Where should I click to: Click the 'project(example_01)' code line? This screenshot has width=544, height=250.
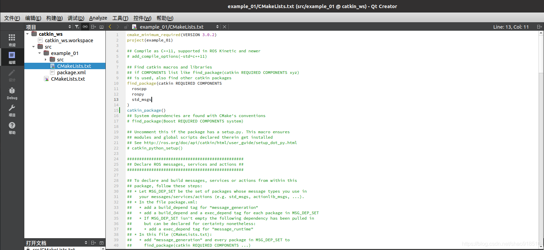[150, 40]
